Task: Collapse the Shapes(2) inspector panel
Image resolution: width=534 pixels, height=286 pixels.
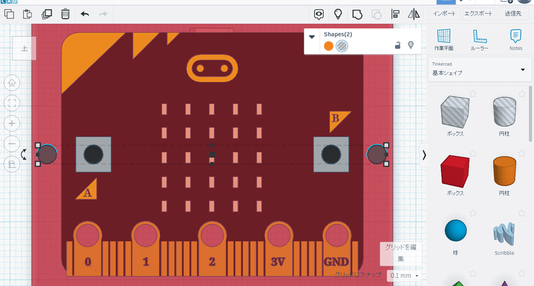Action: (x=311, y=37)
